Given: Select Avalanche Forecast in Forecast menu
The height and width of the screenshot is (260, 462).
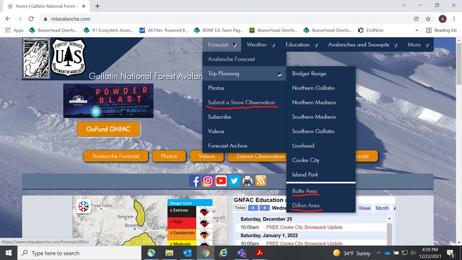Looking at the screenshot, I should point(244,59).
